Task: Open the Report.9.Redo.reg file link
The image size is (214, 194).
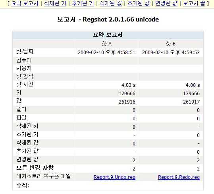Action: [x=179, y=177]
